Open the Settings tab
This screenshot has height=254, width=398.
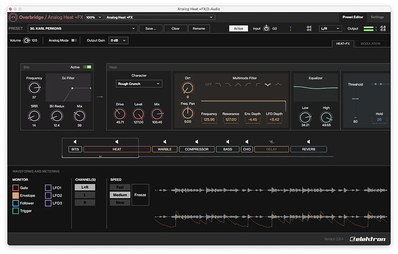click(377, 17)
